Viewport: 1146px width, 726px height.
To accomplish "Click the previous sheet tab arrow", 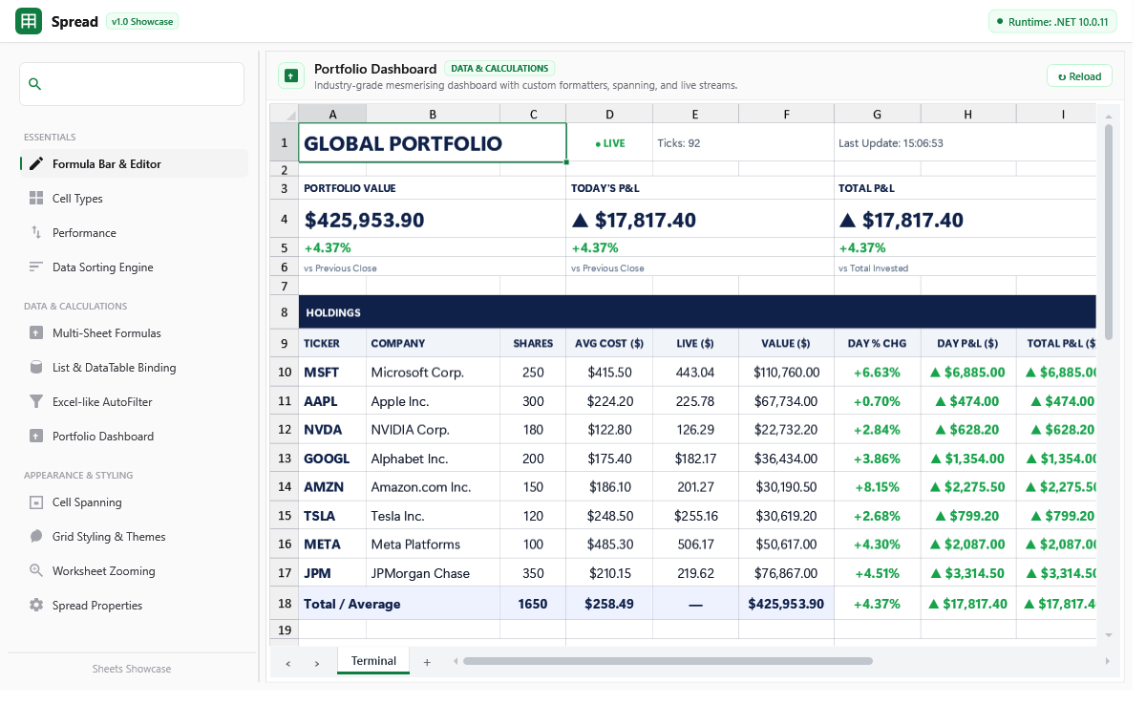I will pos(288,662).
